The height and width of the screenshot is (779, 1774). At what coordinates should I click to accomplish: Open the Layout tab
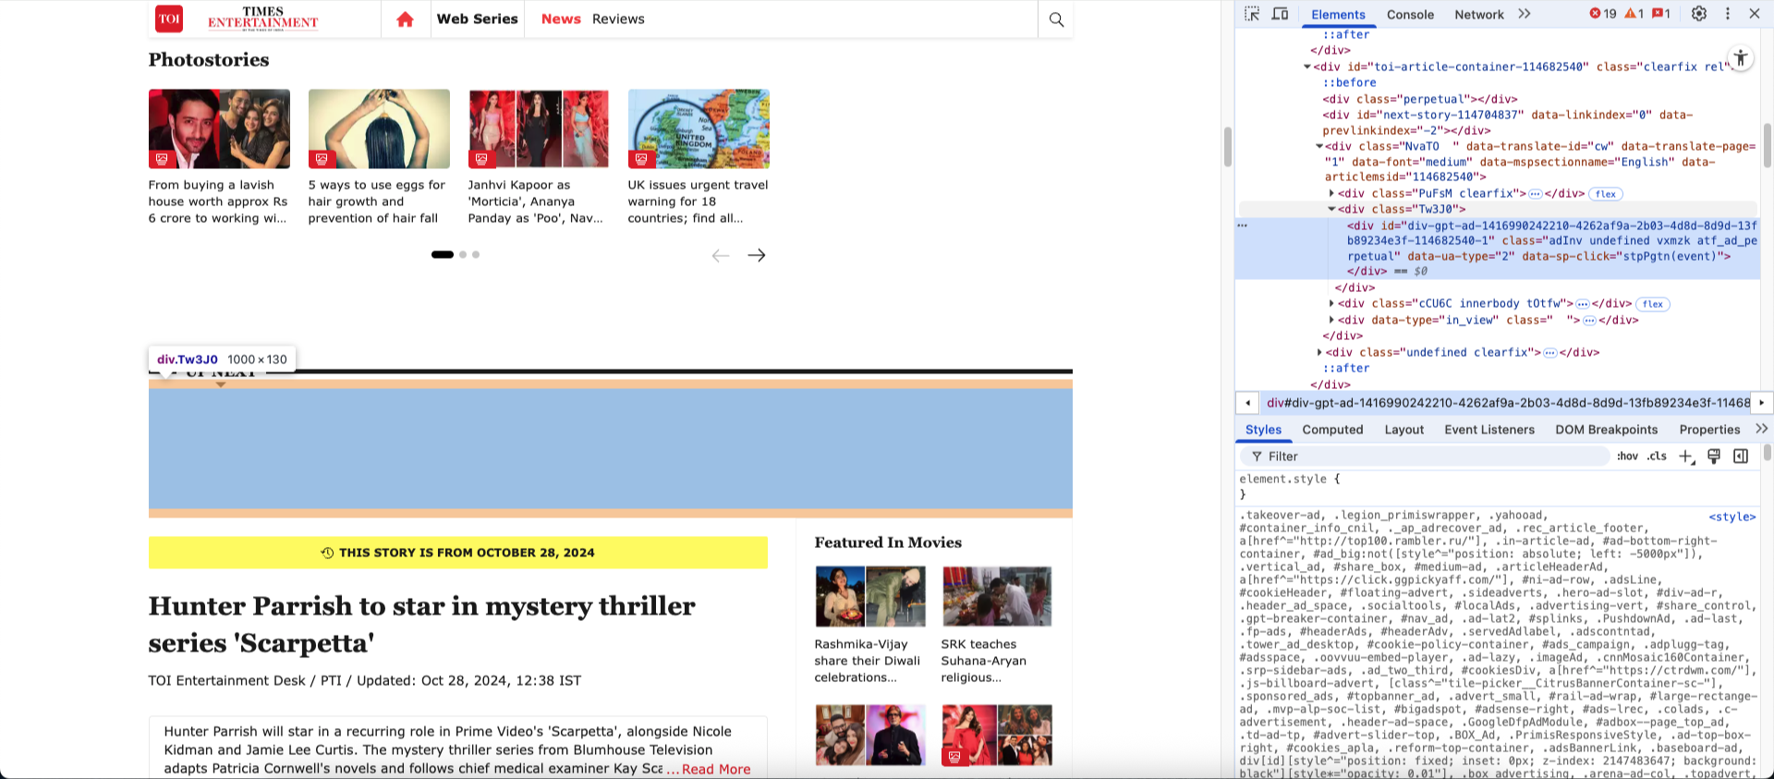click(1403, 430)
